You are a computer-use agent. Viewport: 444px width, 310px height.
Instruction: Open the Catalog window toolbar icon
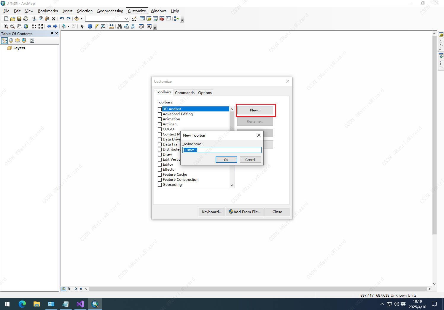[x=149, y=19]
